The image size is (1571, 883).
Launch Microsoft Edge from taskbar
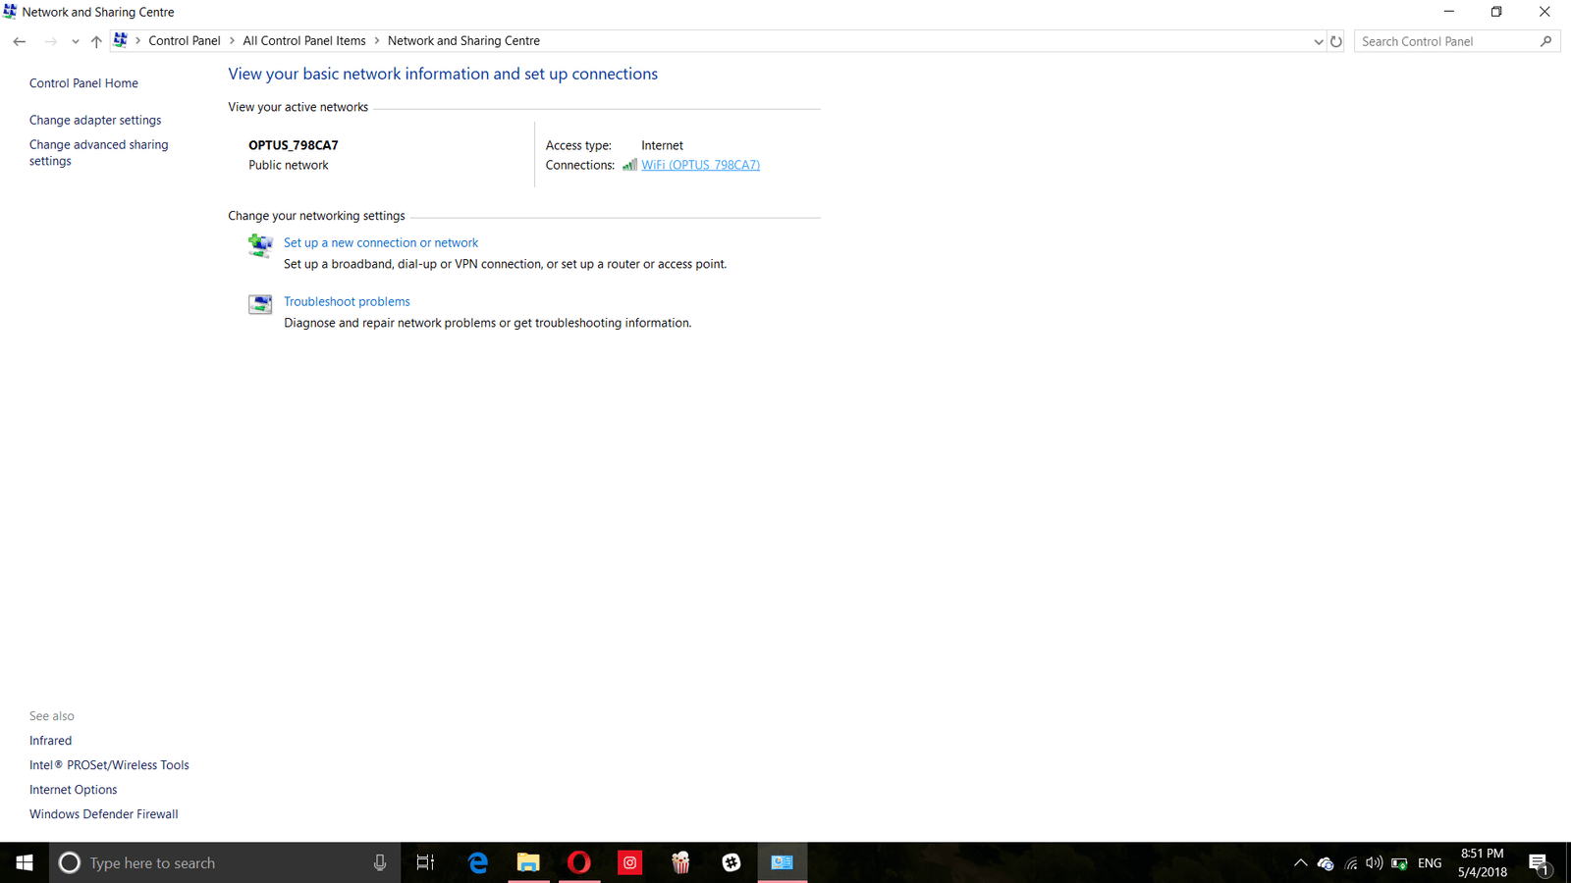click(477, 862)
